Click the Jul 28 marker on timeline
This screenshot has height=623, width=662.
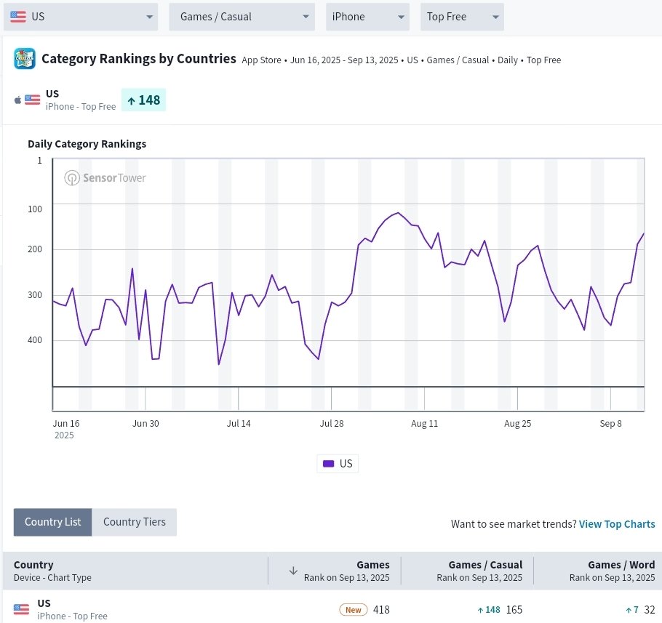point(332,424)
